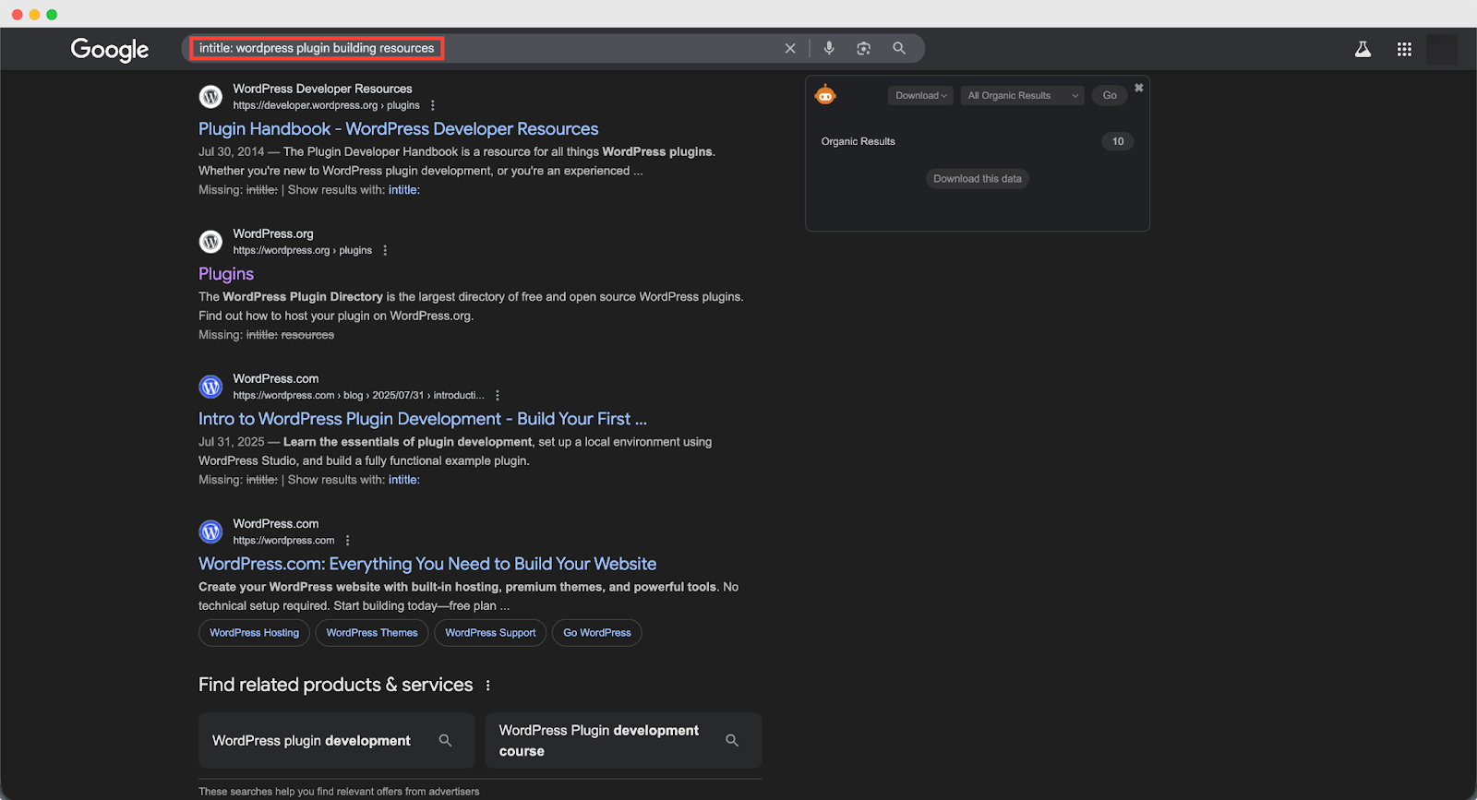The height and width of the screenshot is (800, 1477).
Task: Click the Download this data button
Action: tap(977, 179)
